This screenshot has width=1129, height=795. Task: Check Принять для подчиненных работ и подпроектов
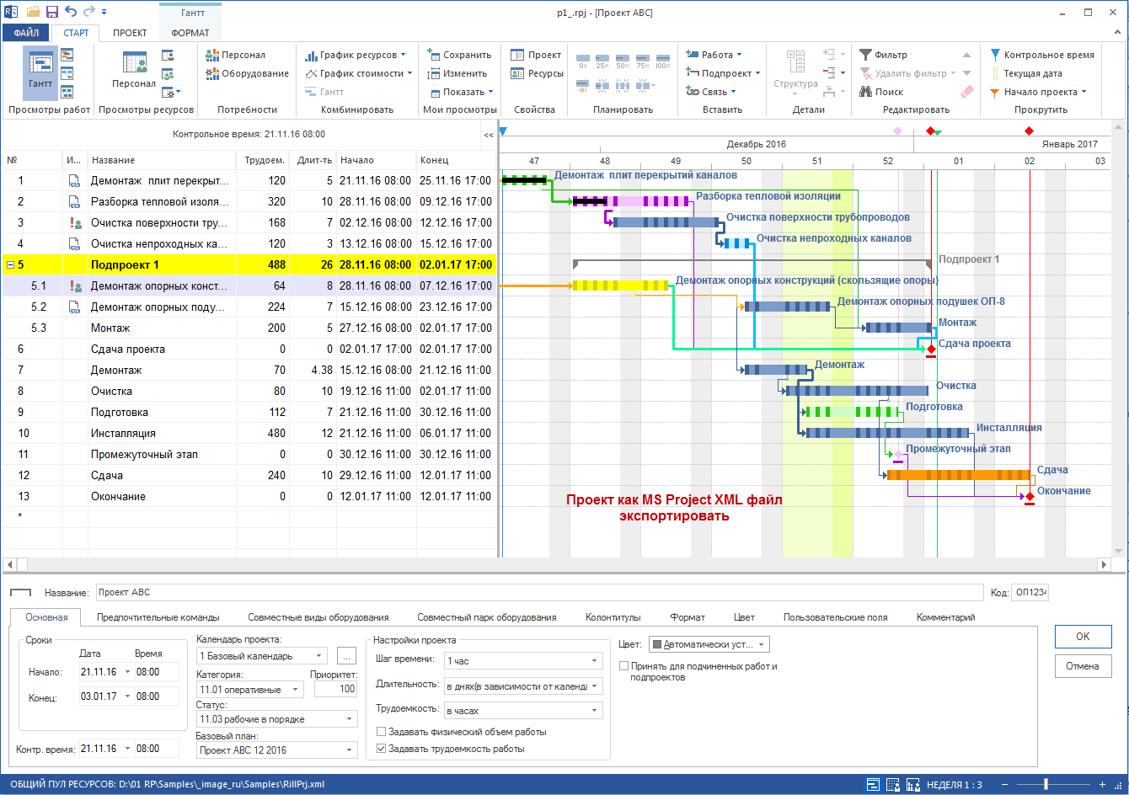[x=623, y=666]
